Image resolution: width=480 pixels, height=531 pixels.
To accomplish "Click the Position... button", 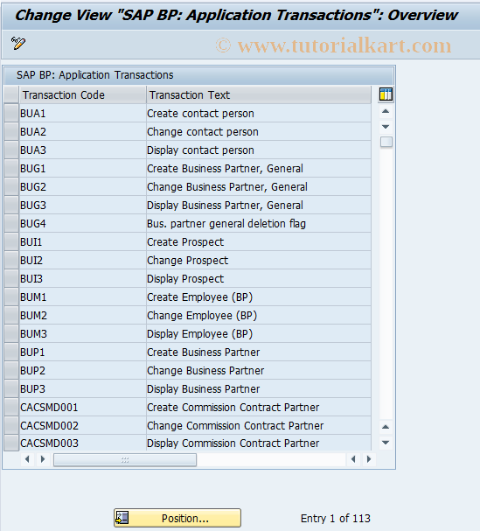I will tap(177, 518).
